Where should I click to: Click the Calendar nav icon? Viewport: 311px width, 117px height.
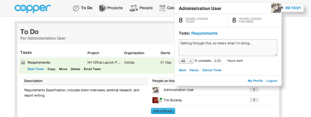tap(163, 8)
